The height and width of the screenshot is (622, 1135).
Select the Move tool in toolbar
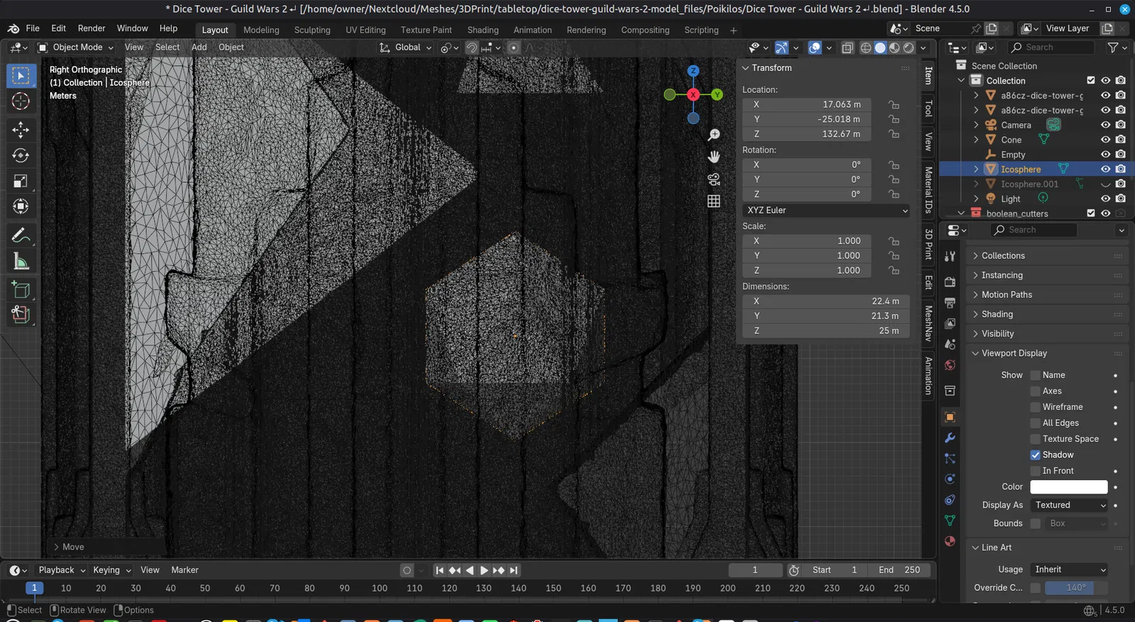tap(21, 129)
